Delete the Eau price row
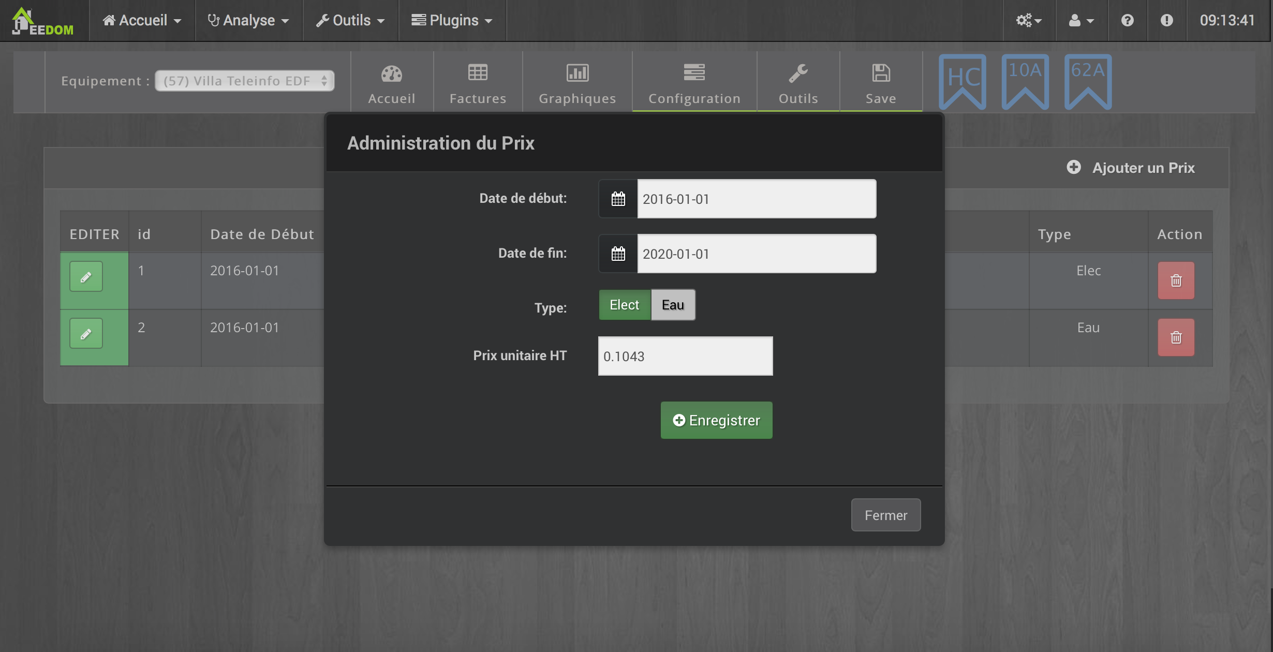 (x=1176, y=337)
